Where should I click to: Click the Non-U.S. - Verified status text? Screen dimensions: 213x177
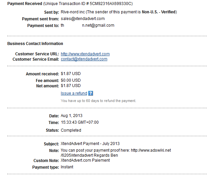click(x=159, y=12)
